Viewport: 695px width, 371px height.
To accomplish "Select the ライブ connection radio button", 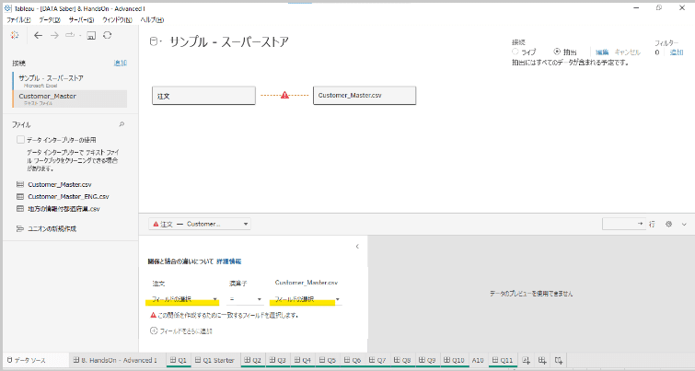I will (x=515, y=52).
